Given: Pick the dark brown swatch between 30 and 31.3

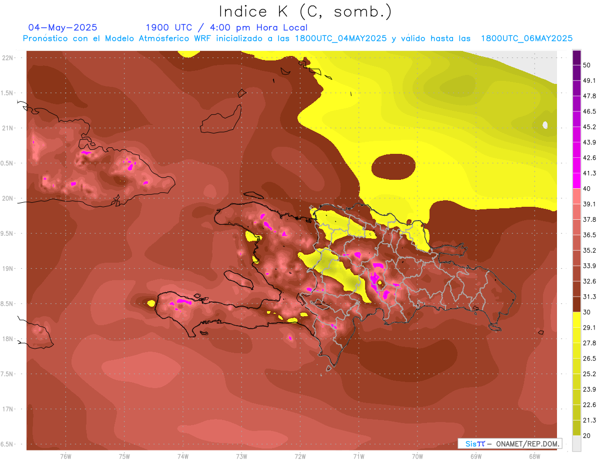Looking at the screenshot, I should (576, 304).
